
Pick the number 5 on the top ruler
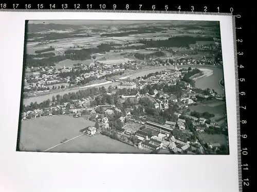point(167,7)
